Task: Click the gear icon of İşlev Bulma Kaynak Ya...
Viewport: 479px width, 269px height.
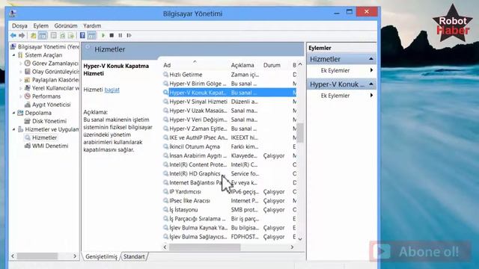Action: point(165,228)
